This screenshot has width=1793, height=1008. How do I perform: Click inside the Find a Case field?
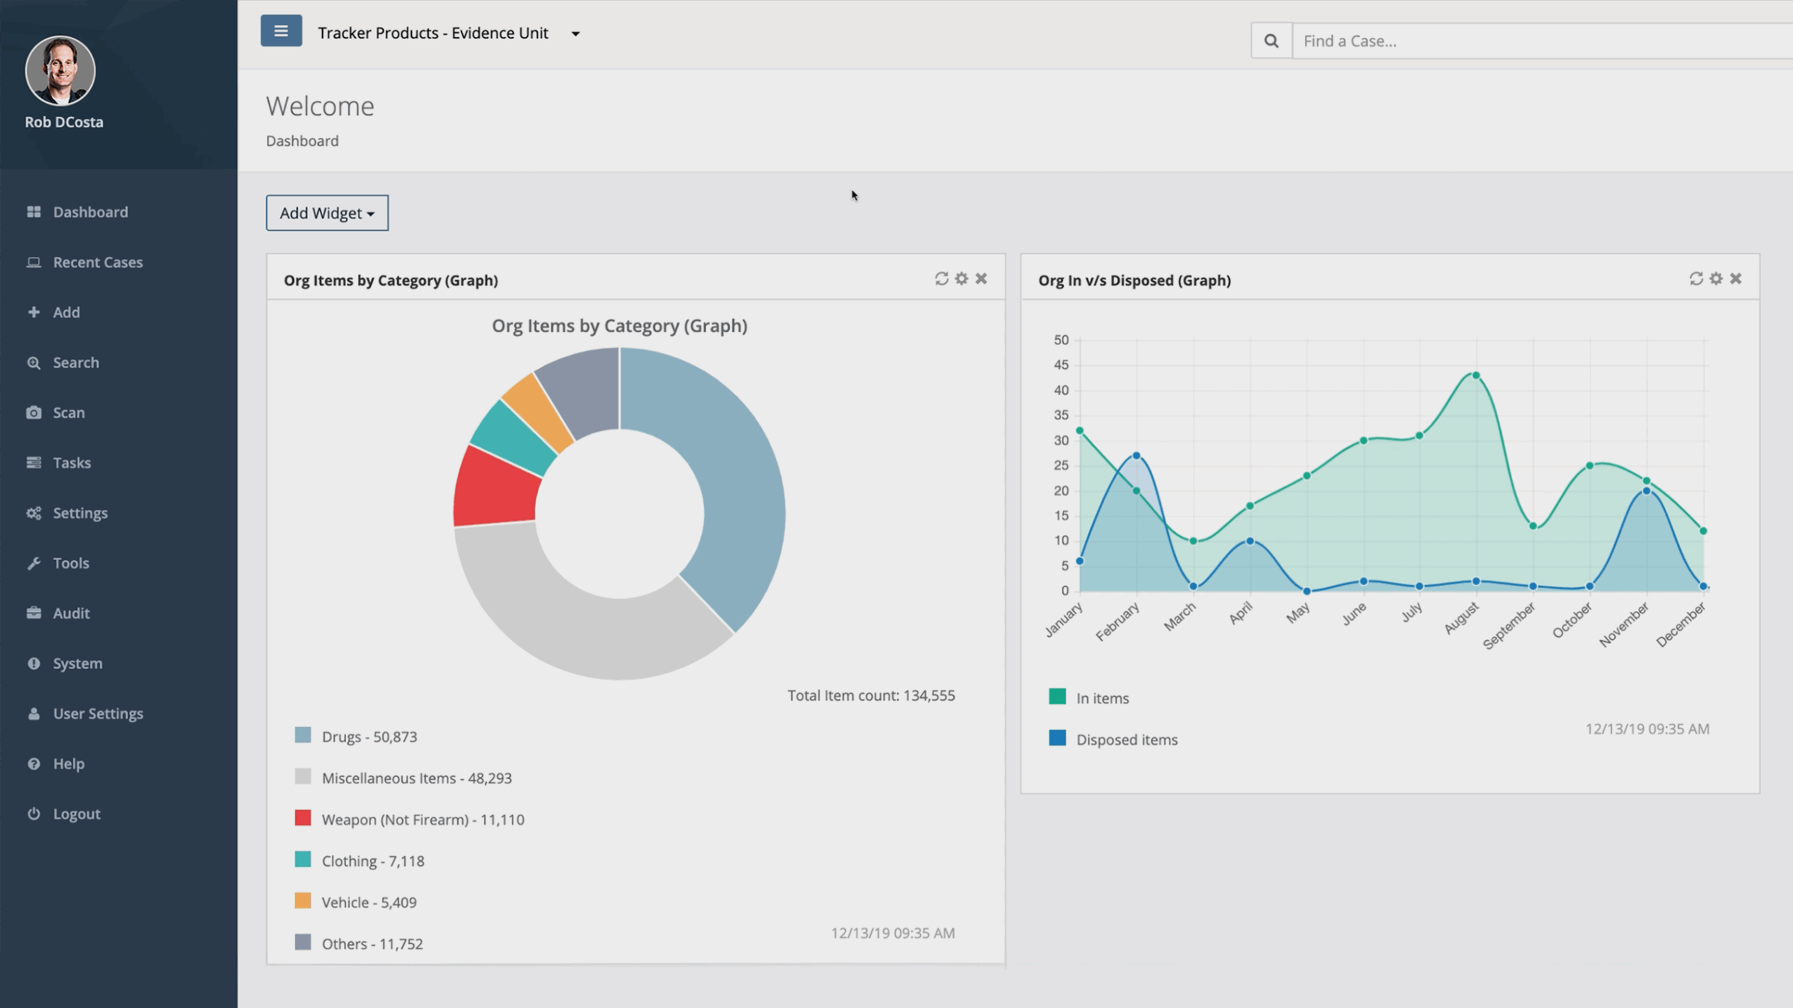click(x=1471, y=41)
